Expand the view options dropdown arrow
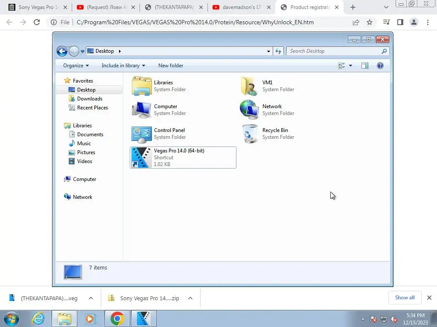The width and height of the screenshot is (437, 327). point(351,66)
